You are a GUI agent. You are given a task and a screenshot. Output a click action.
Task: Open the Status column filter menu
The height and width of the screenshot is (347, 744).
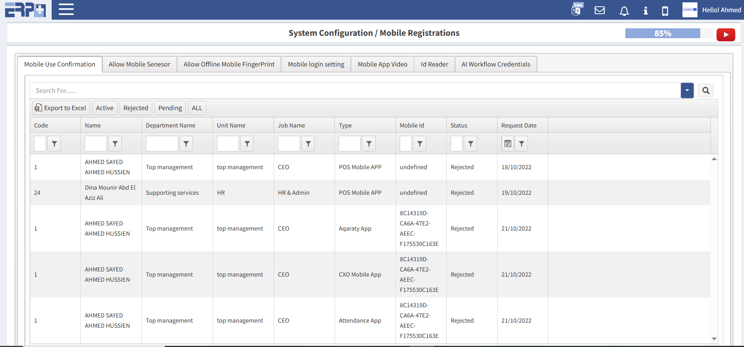(470, 144)
